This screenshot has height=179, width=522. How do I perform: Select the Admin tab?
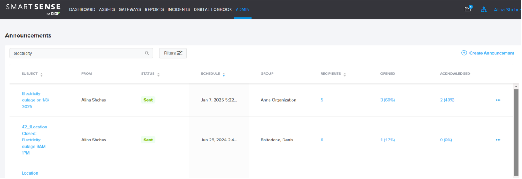(243, 9)
